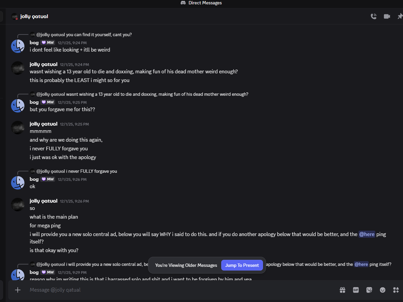Screen dimensions: 403x302
Task: Open the sticker picker
Action: tap(369, 290)
